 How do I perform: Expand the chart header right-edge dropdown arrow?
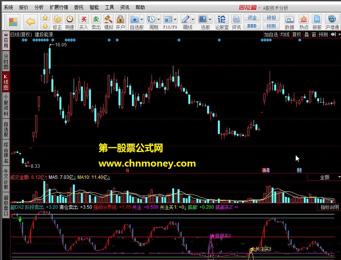[339, 34]
